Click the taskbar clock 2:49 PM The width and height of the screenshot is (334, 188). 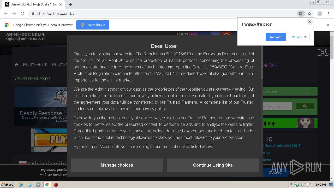[x=320, y=185]
